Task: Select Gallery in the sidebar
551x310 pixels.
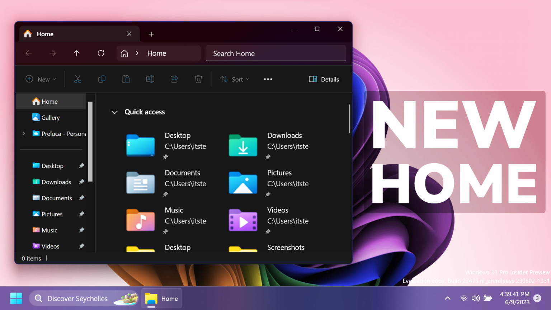Action: click(x=50, y=117)
